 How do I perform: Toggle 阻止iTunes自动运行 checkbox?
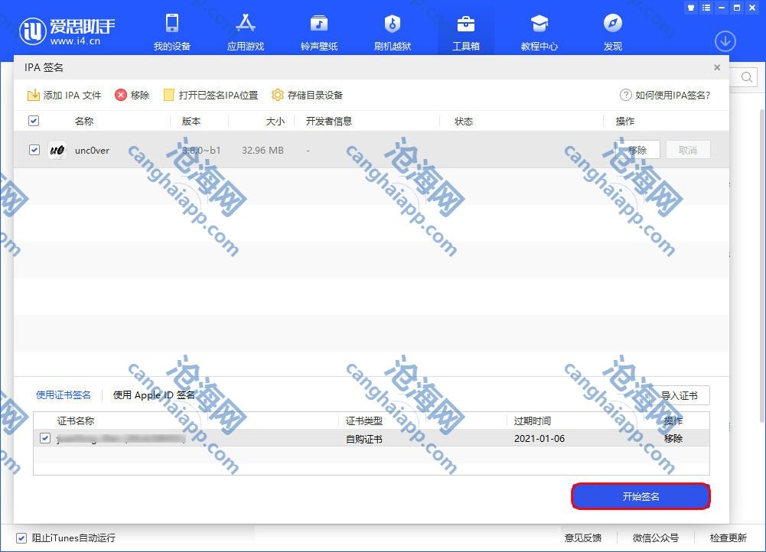(21, 537)
